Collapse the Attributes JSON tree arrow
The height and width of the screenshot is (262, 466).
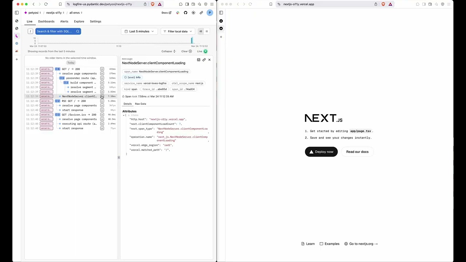[x=123, y=115]
